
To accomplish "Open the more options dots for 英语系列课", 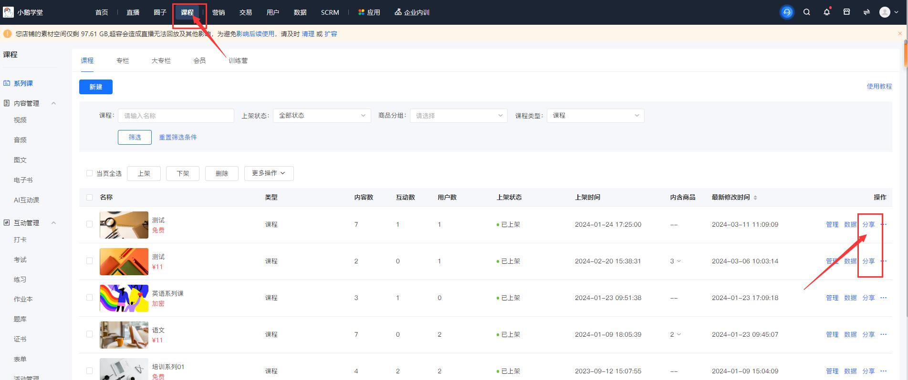I will (x=883, y=298).
